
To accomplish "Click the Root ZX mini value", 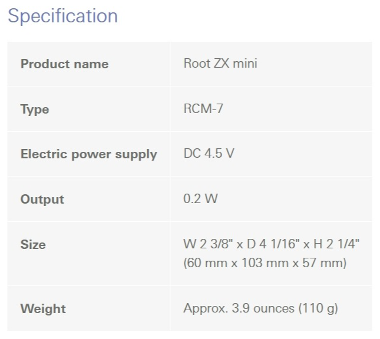I will [220, 64].
